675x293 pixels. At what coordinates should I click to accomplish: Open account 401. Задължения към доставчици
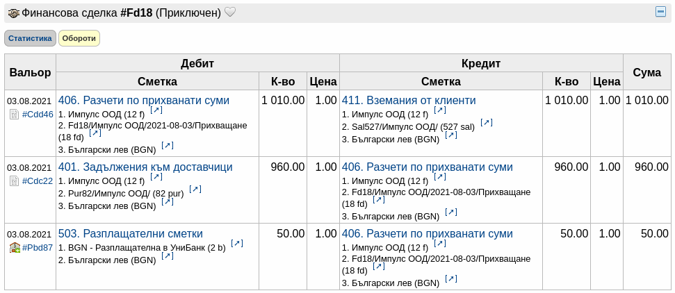point(145,167)
